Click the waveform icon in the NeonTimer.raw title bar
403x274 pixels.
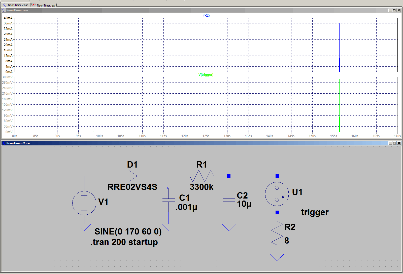[4, 10]
